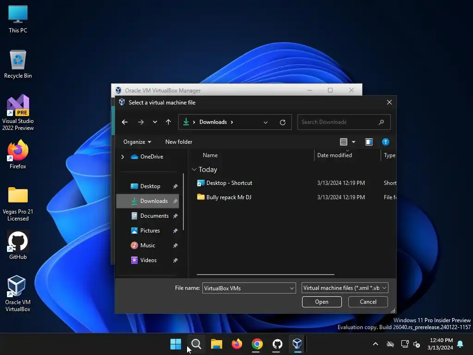Expand the OneDrive tree node
Viewport: 473px width, 355px height.
click(122, 157)
